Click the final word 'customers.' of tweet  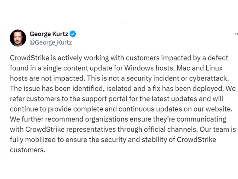click(x=28, y=150)
